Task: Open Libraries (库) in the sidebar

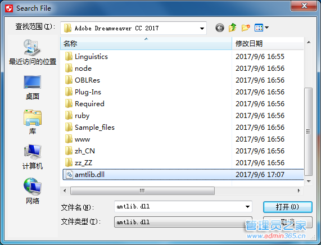Action: (x=33, y=122)
